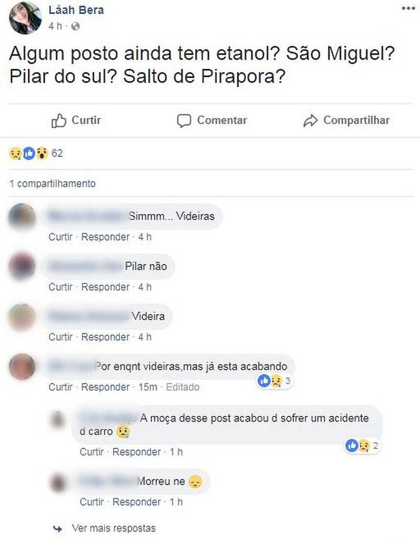Expand replies via 'Ver mais respostas'
Image resolution: width=420 pixels, height=544 pixels.
114,528
